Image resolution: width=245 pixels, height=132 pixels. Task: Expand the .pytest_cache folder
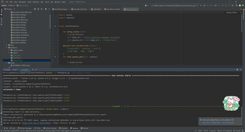[9, 50]
